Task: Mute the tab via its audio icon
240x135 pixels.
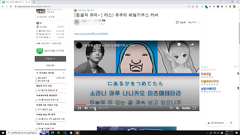Action: coord(26,2)
